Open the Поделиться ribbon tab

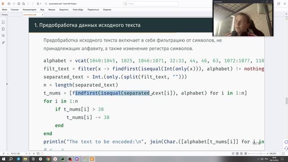[x=93, y=9]
